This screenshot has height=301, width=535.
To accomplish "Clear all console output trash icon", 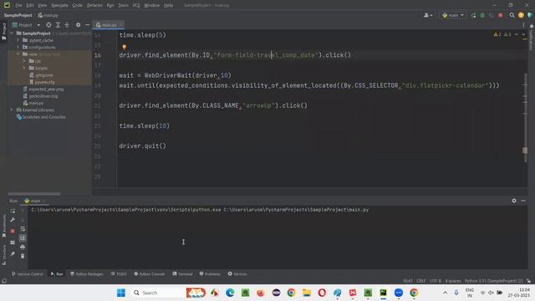I will click(23, 256).
